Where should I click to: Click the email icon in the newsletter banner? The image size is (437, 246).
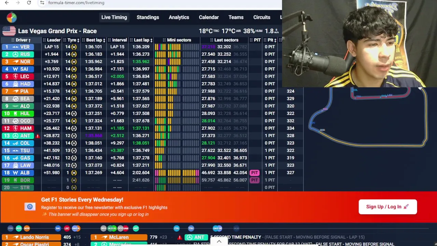pos(30,206)
